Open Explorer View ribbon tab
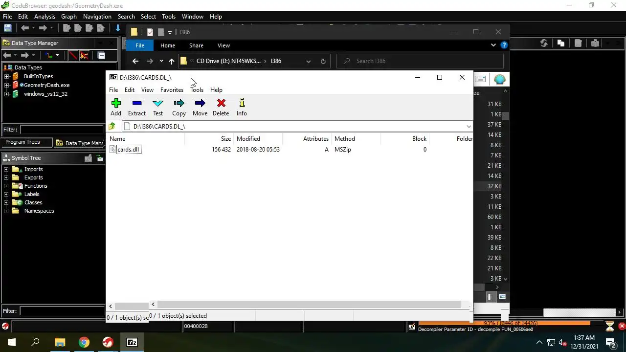This screenshot has width=626, height=352. 224,45
